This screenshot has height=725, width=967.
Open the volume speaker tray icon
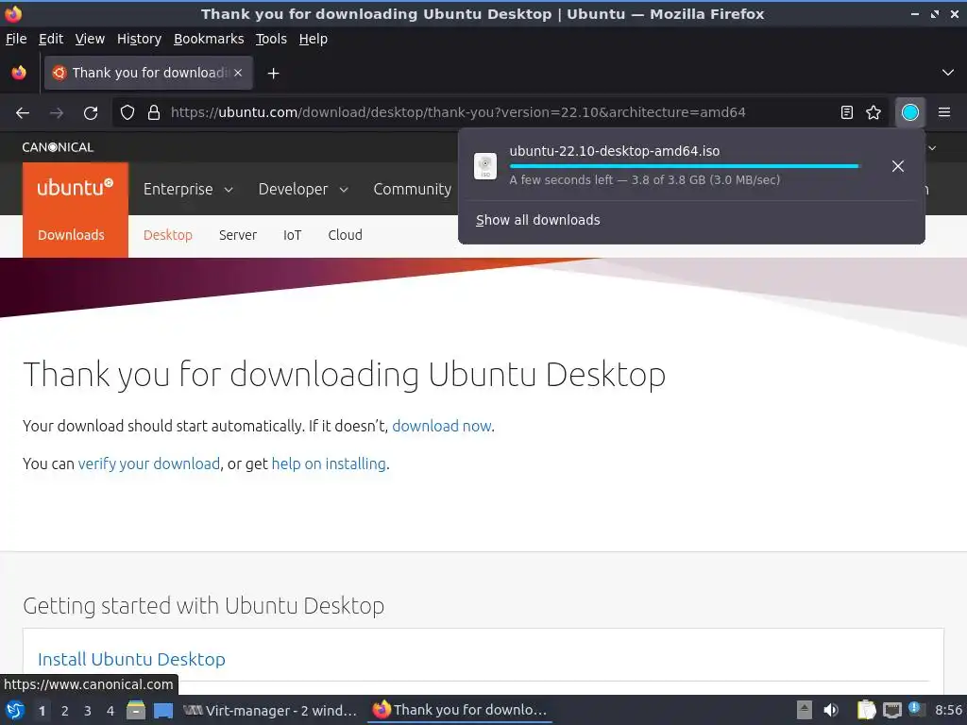tap(831, 710)
